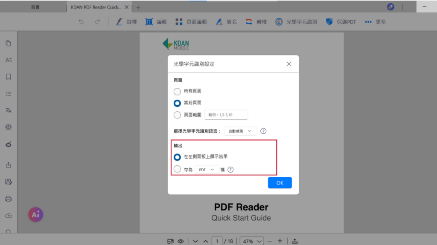Select the 存為 file radio button
The width and height of the screenshot is (437, 245).
tap(177, 169)
